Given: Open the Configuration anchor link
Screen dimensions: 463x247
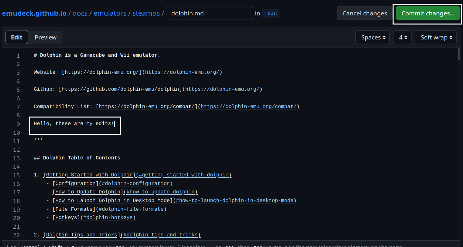Looking at the screenshot, I should click(x=76, y=183).
